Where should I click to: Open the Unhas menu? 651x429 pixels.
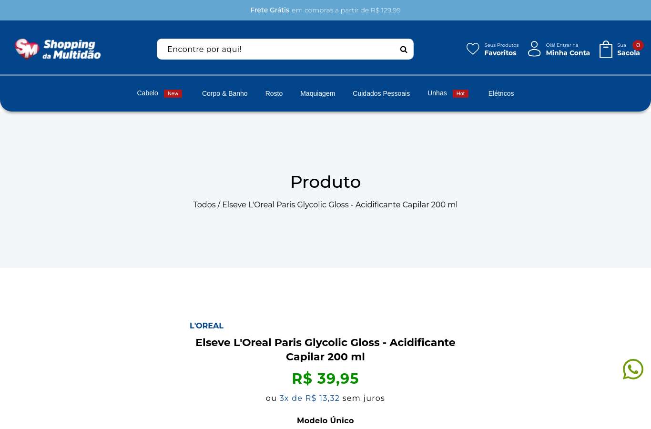(x=437, y=93)
